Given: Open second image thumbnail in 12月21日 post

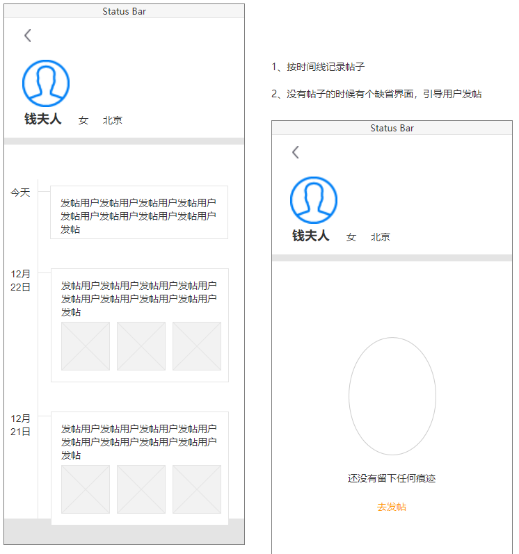Looking at the screenshot, I should pos(141,489).
